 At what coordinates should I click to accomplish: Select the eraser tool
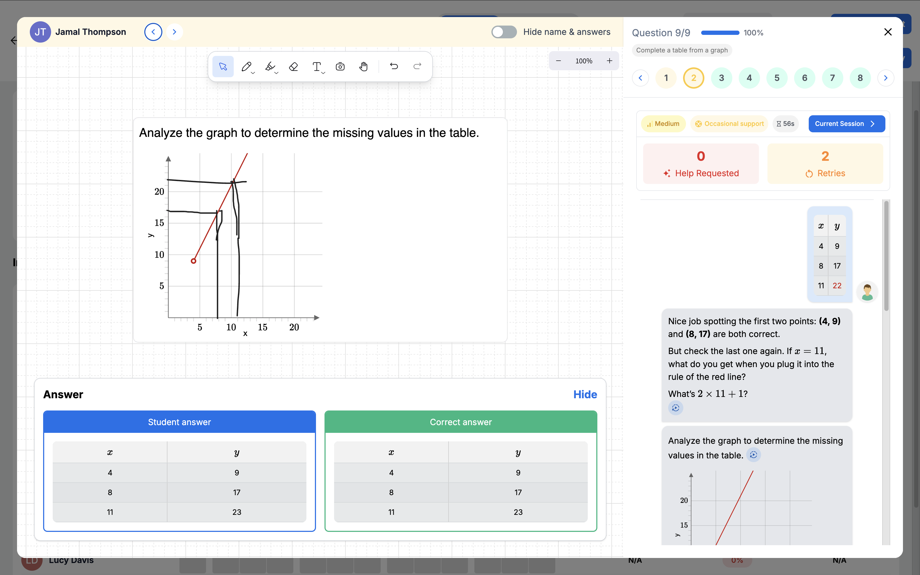click(293, 67)
